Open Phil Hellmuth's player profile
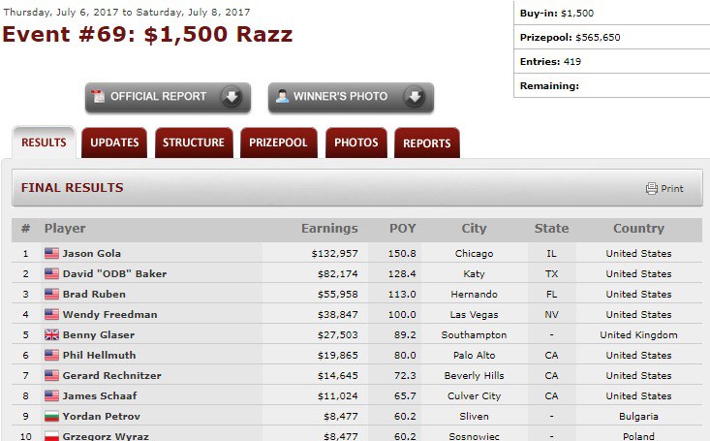This screenshot has width=710, height=441. [x=98, y=356]
